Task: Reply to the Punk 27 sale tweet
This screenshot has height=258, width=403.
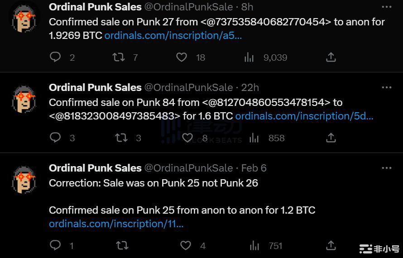Action: point(55,57)
